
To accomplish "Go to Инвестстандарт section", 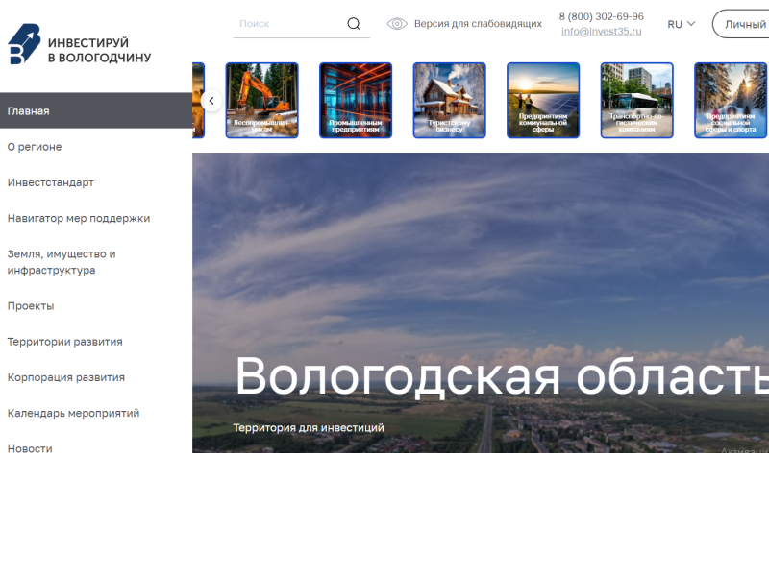I will [x=51, y=182].
